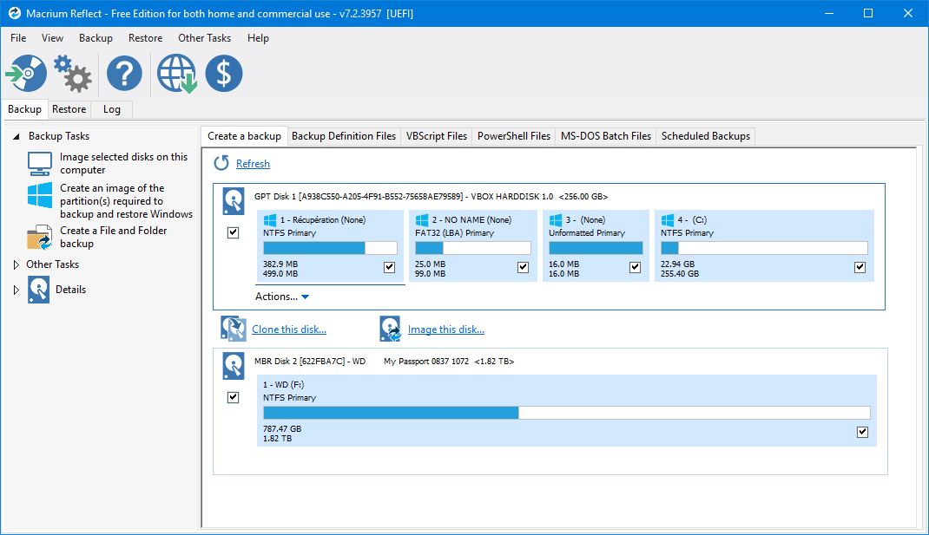This screenshot has width=929, height=535.
Task: Open the VBScript Files tab
Action: (x=437, y=136)
